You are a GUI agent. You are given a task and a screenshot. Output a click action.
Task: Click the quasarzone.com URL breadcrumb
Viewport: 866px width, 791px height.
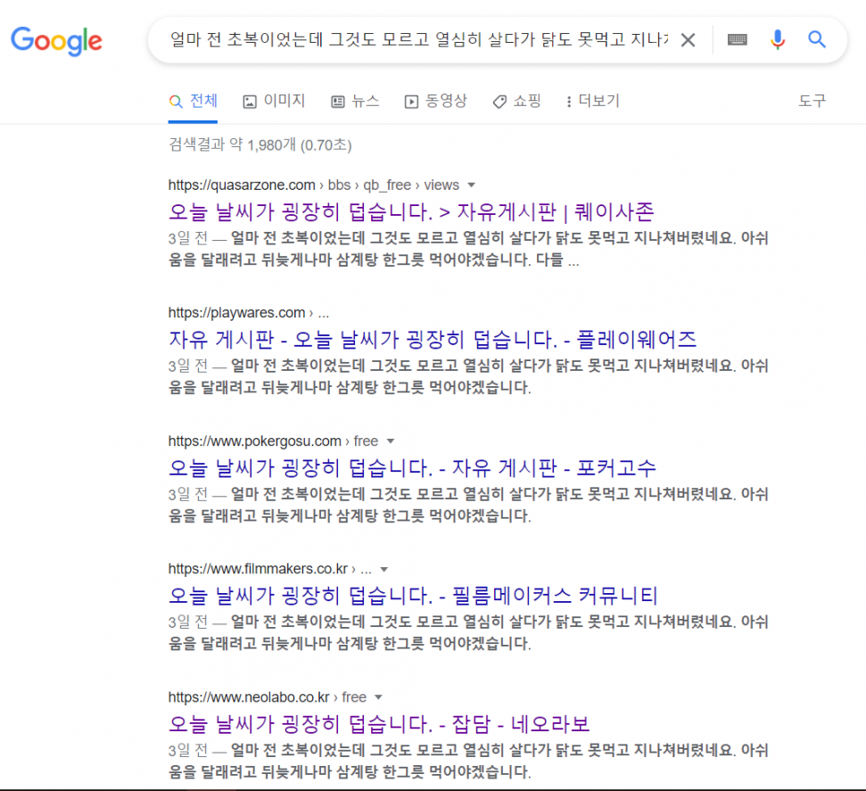coord(314,185)
